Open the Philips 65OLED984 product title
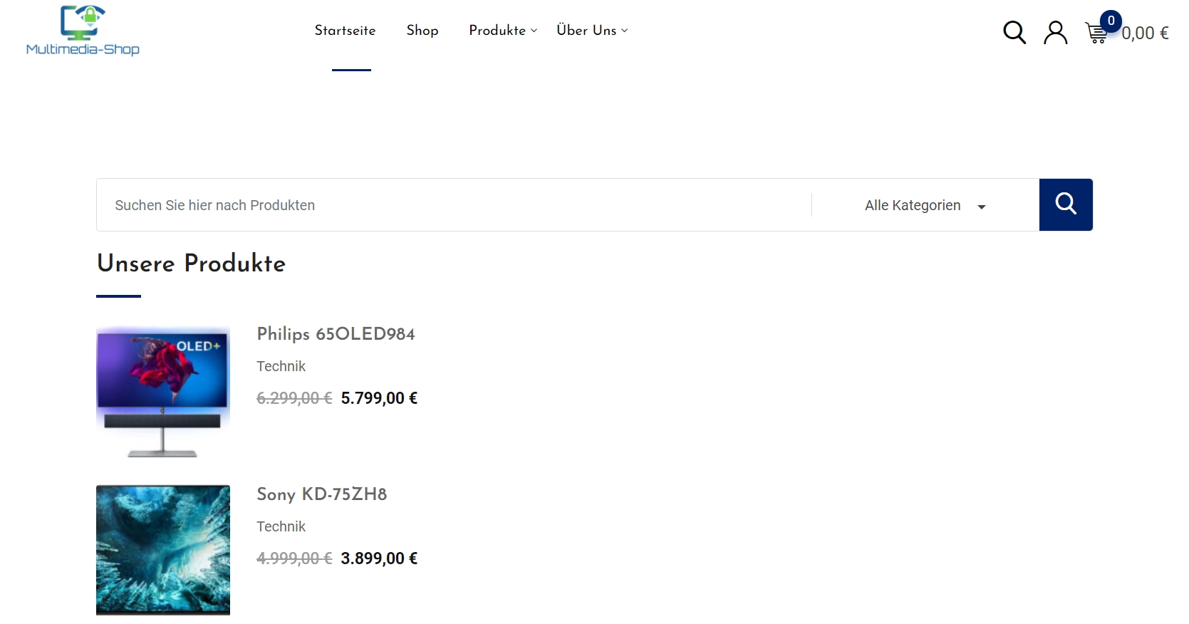 click(336, 334)
